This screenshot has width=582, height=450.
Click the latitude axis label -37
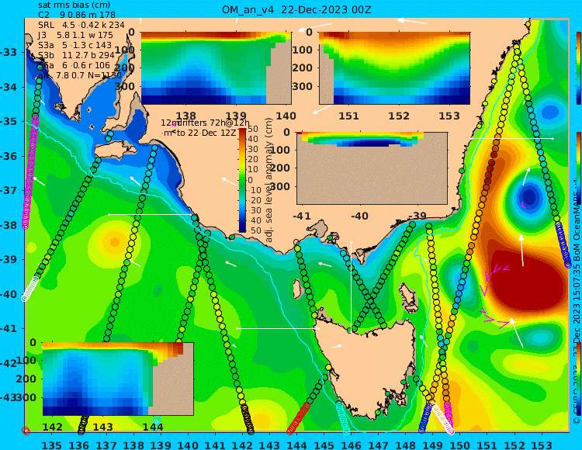point(9,191)
